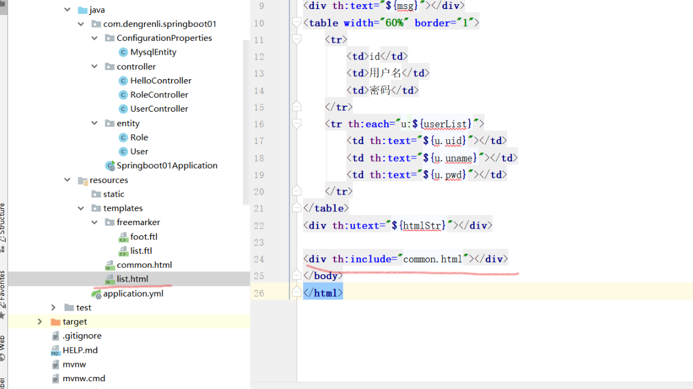Viewport: 693px width, 389px height.
Task: Click the application.yml Spring config icon
Action: (96, 294)
